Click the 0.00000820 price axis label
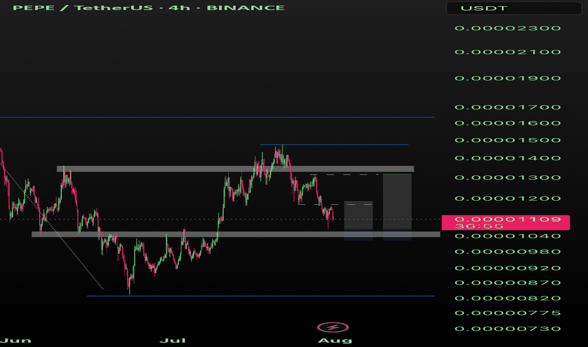This screenshot has width=588, height=347. pyautogui.click(x=508, y=298)
